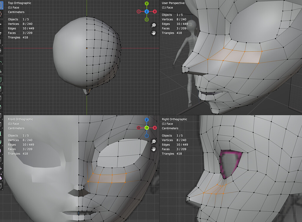Click 'Vertices 8 / 240' in User Perspective view
This screenshot has width=302, height=222.
[174, 19]
